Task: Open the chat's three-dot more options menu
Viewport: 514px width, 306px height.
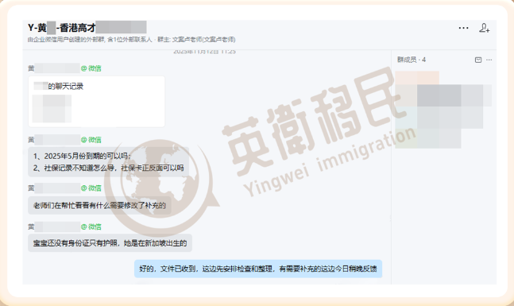Action: [x=463, y=28]
